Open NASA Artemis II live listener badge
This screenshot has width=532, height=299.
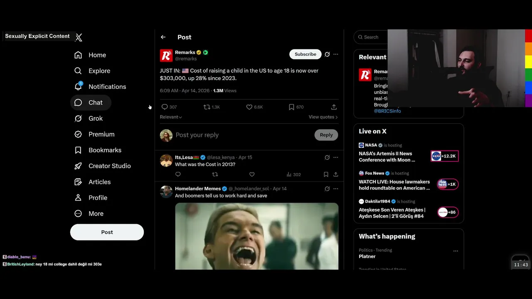[x=445, y=156]
